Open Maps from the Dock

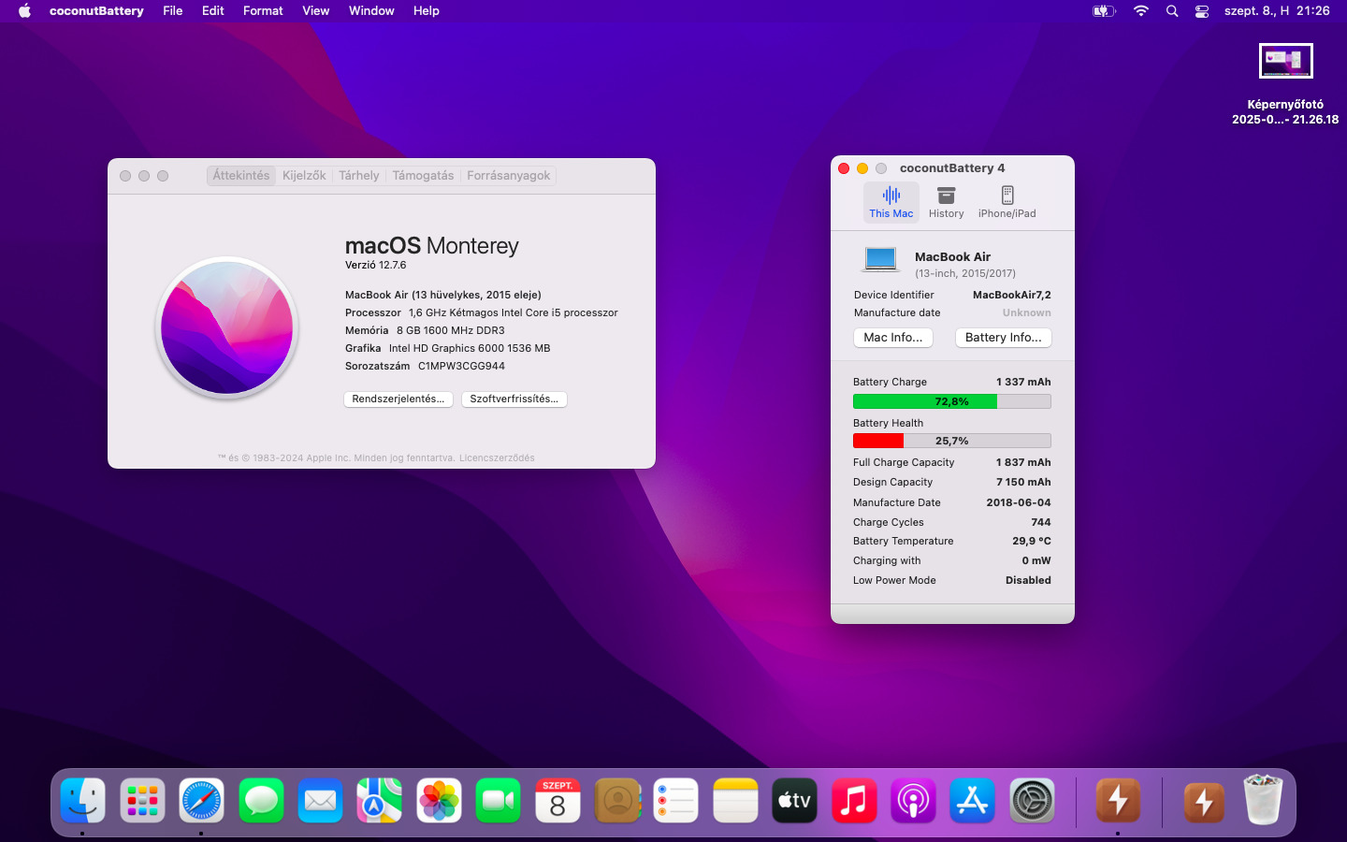tap(380, 801)
